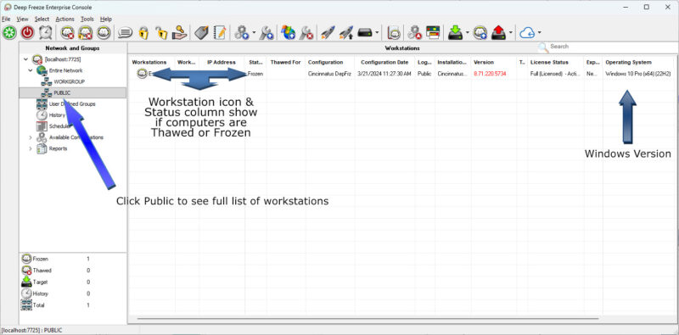Click into the Search field
679x335 pixels.
613,47
